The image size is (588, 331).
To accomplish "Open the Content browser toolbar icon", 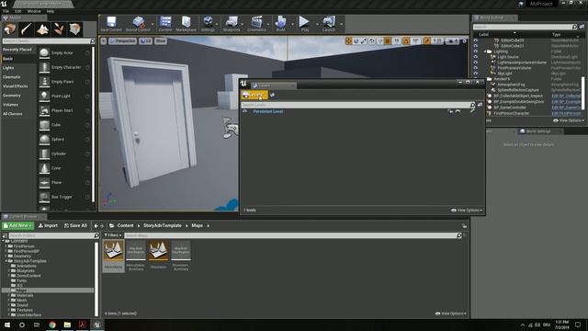I will pyautogui.click(x=165, y=24).
